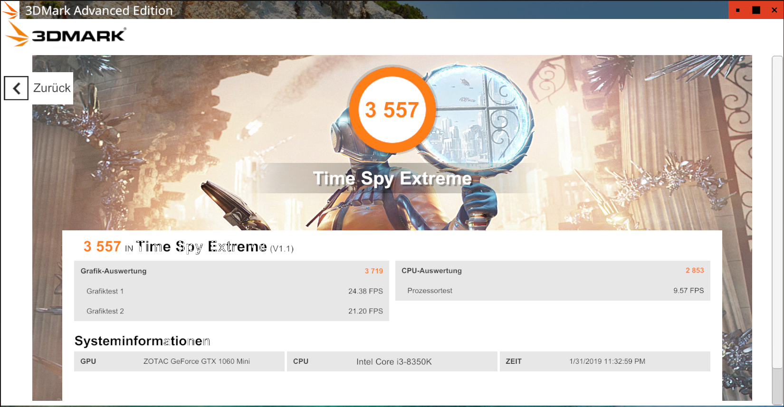Click the 3DMark logo in the header
784x407 pixels.
(66, 35)
